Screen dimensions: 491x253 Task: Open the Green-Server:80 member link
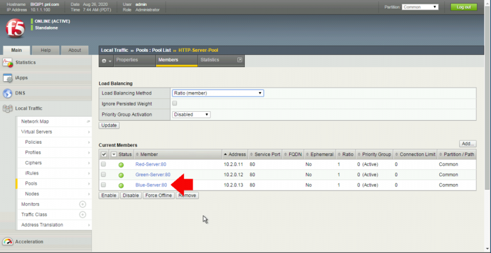pos(153,174)
